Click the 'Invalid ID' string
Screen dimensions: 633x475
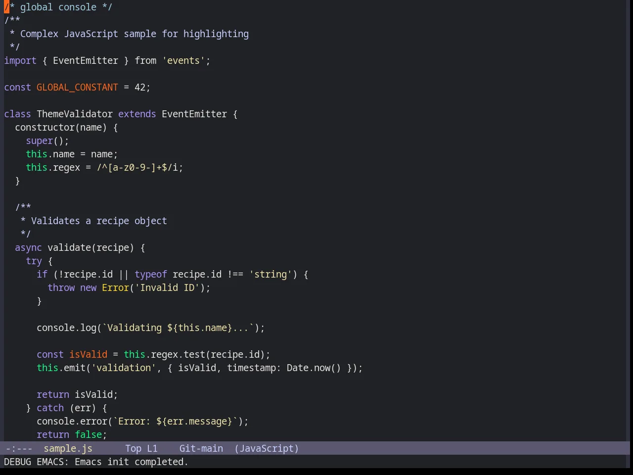coord(167,287)
